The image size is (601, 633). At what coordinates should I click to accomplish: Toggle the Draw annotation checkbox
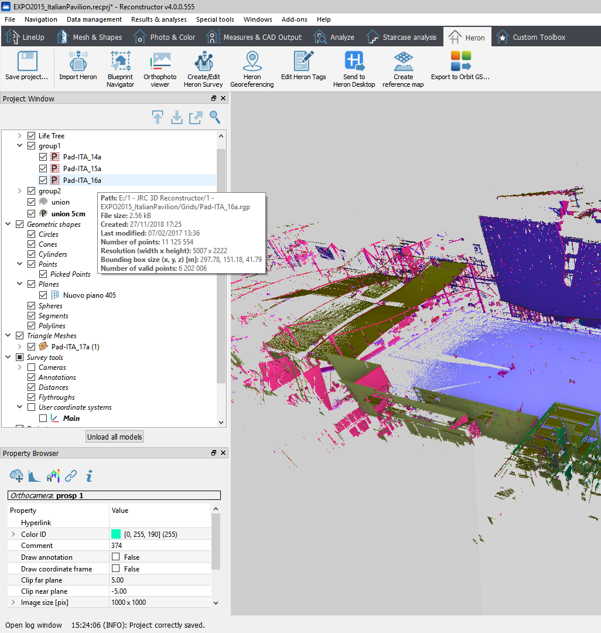pos(116,557)
